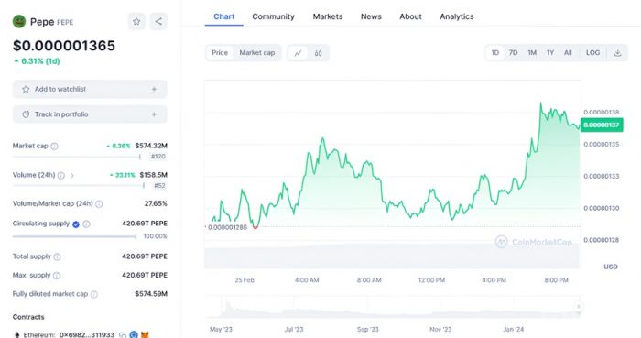Open the share icon next to Pepe
641x338 pixels.
click(x=158, y=22)
